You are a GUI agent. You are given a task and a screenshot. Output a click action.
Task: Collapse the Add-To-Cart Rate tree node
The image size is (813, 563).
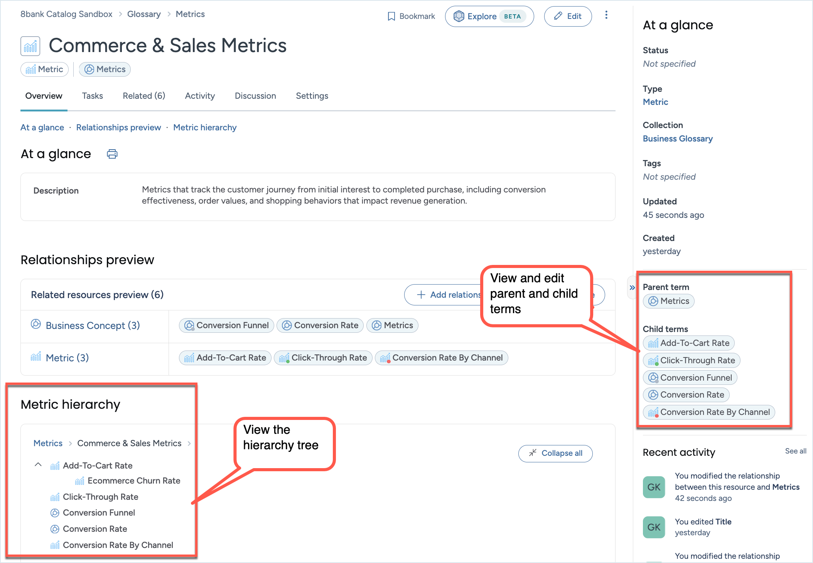(x=38, y=465)
